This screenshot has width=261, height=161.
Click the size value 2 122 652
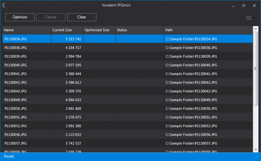pyautogui.click(x=73, y=135)
